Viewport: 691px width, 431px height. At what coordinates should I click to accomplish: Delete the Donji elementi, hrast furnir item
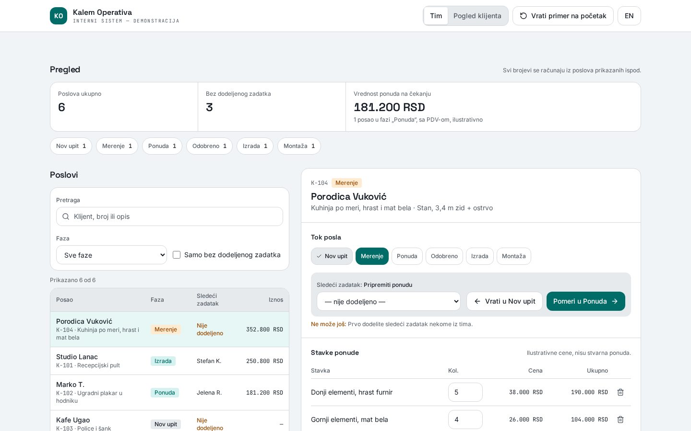click(620, 392)
